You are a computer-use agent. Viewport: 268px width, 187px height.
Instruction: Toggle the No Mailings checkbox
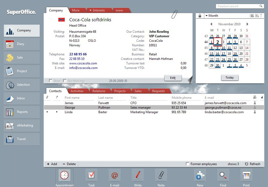click(x=65, y=81)
